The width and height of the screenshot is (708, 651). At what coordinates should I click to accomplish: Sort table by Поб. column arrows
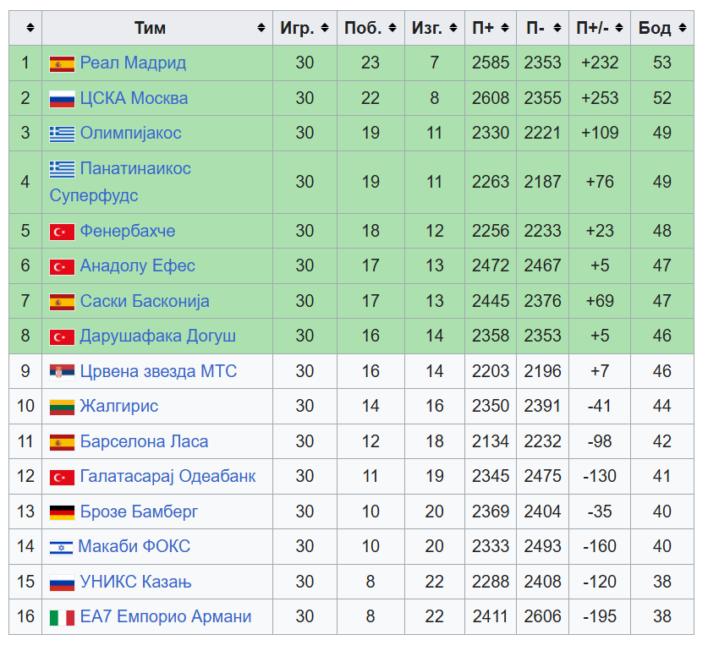[x=392, y=28]
